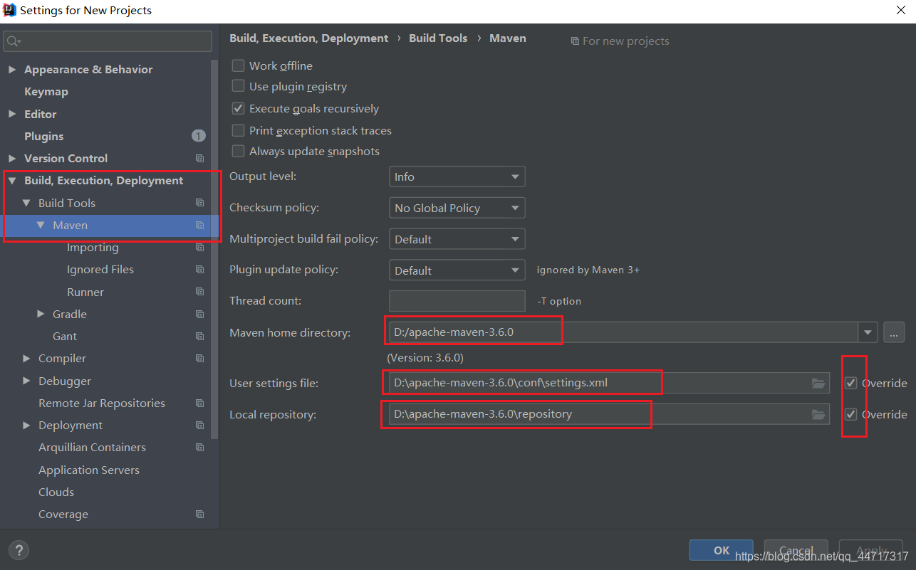Open Maven home directory dropdown arrow
916x570 pixels.
pos(868,332)
